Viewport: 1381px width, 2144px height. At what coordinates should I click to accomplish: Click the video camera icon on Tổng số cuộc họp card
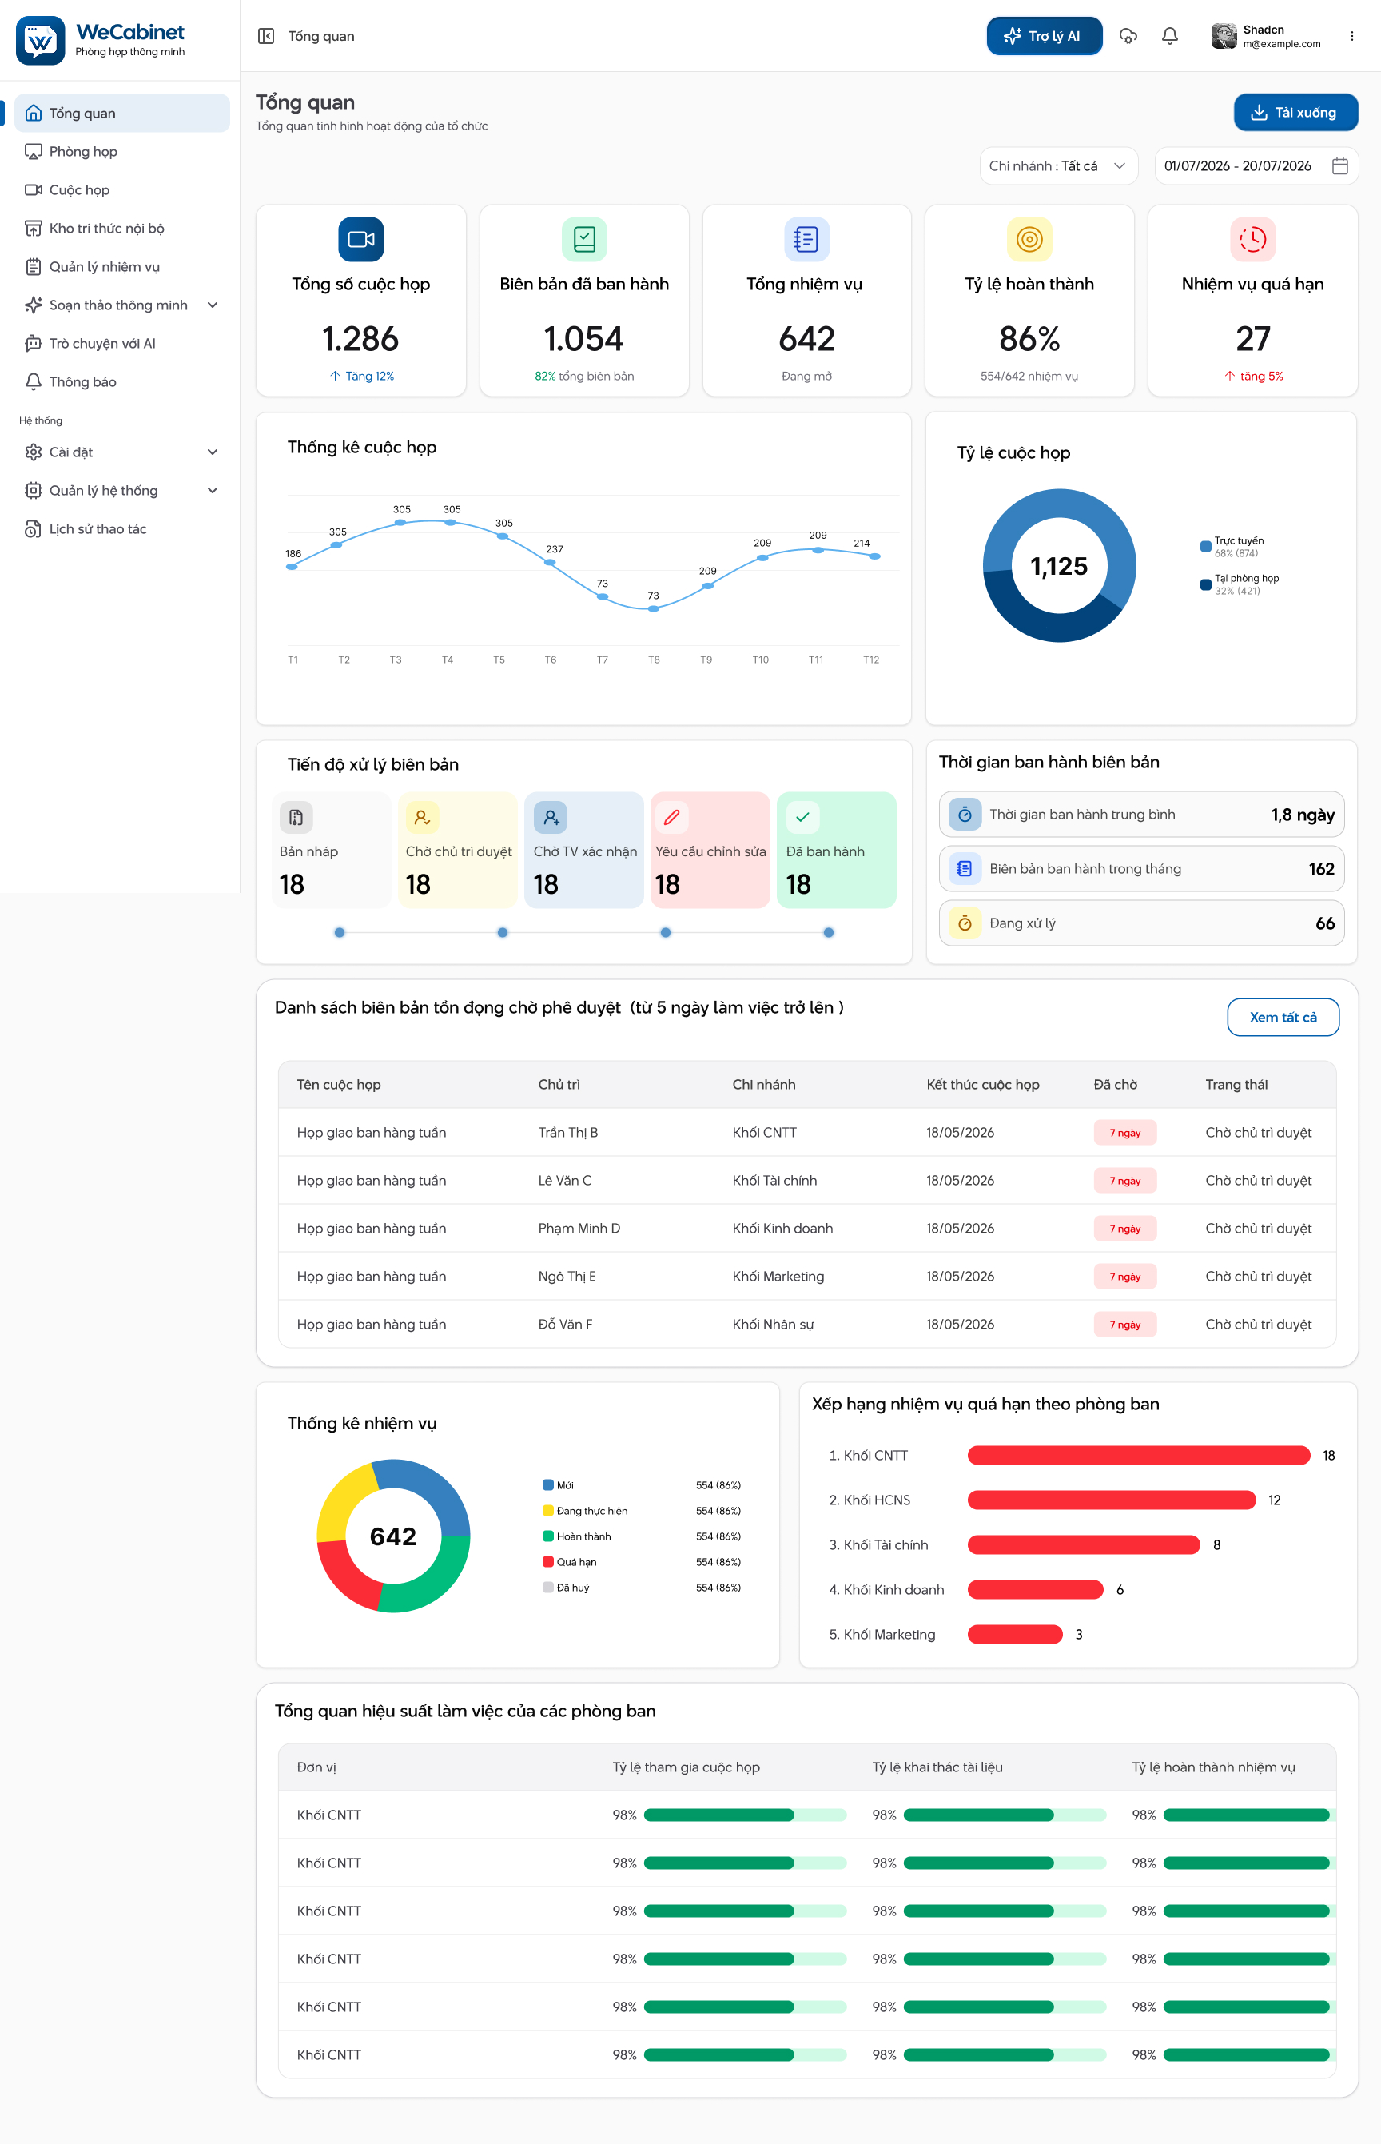pos(361,240)
